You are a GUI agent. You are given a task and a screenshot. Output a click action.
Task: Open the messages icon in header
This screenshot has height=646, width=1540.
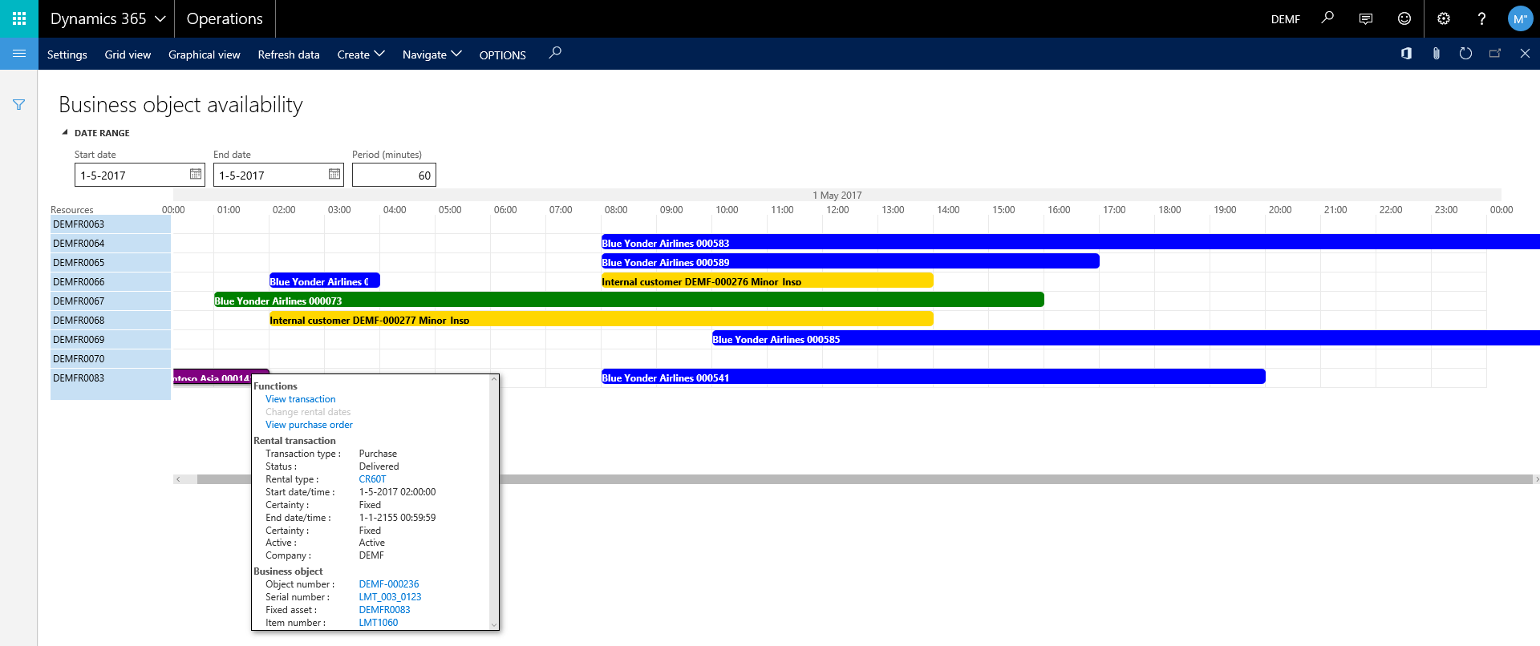(1365, 18)
